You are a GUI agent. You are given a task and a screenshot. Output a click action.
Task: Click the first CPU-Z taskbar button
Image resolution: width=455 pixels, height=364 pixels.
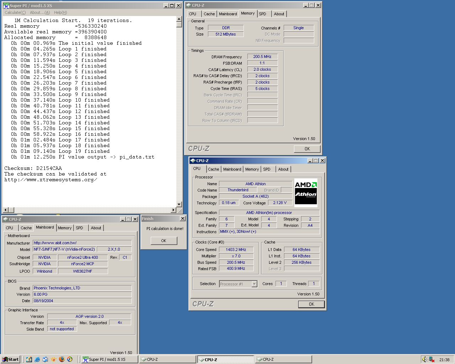point(167,359)
